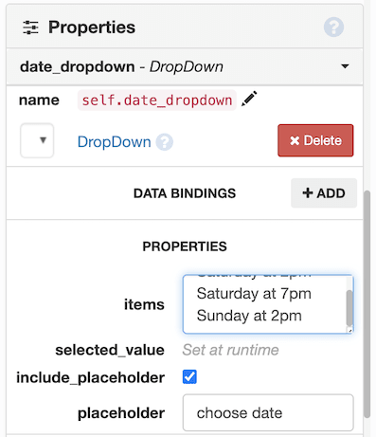Image resolution: width=376 pixels, height=437 pixels.
Task: Click the Properties panel help icon
Action: [x=333, y=27]
